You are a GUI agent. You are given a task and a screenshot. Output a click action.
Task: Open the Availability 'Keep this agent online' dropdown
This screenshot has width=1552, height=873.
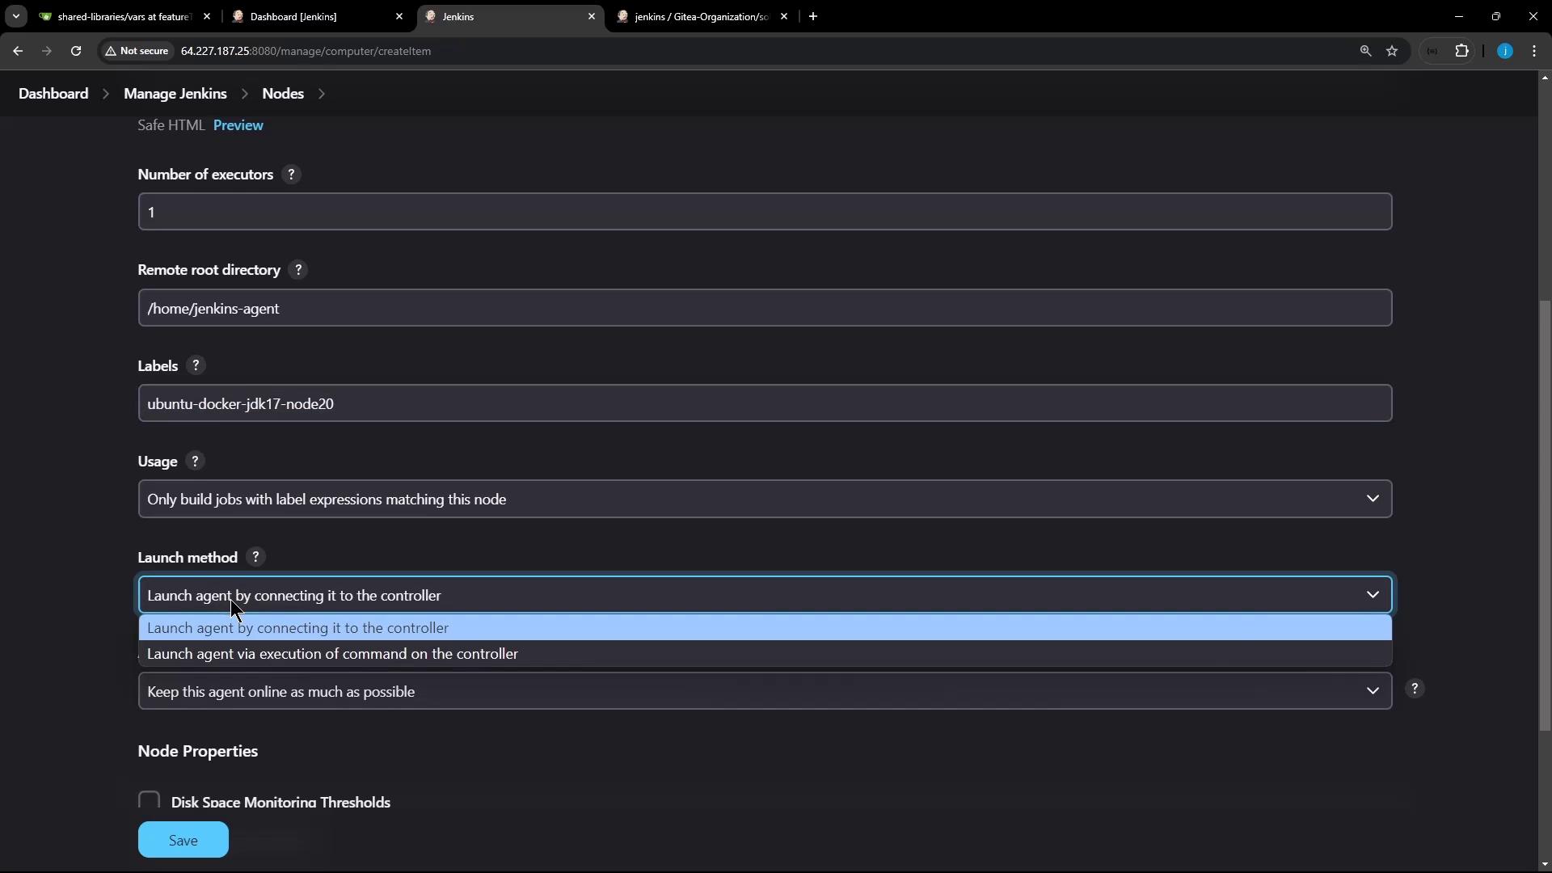pyautogui.click(x=764, y=692)
